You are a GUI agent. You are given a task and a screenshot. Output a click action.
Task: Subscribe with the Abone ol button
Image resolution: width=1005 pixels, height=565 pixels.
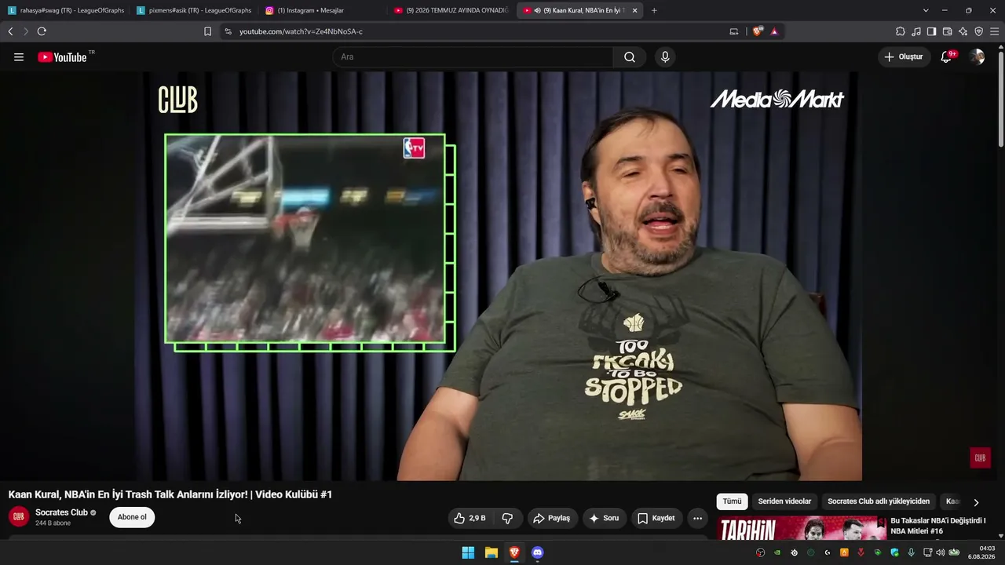coord(132,517)
